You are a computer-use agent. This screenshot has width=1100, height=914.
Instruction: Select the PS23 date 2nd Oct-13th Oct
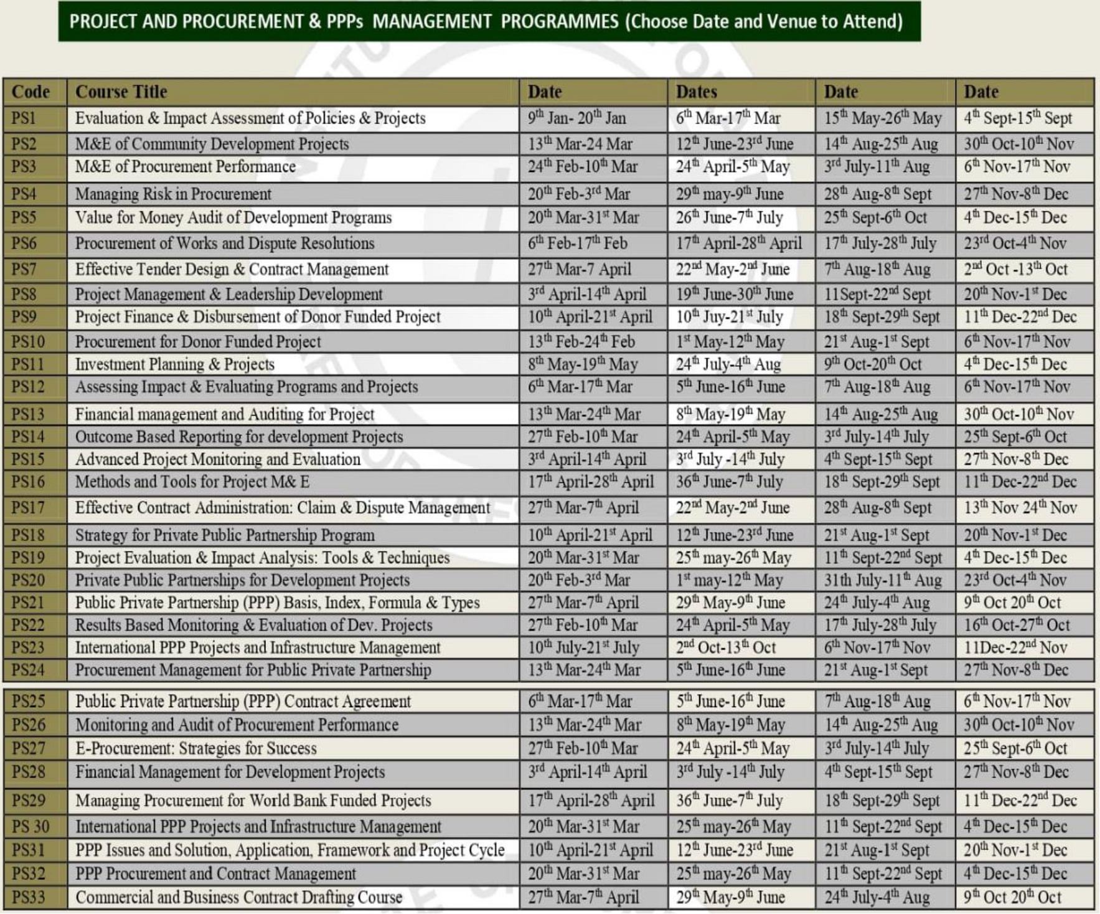coord(726,648)
